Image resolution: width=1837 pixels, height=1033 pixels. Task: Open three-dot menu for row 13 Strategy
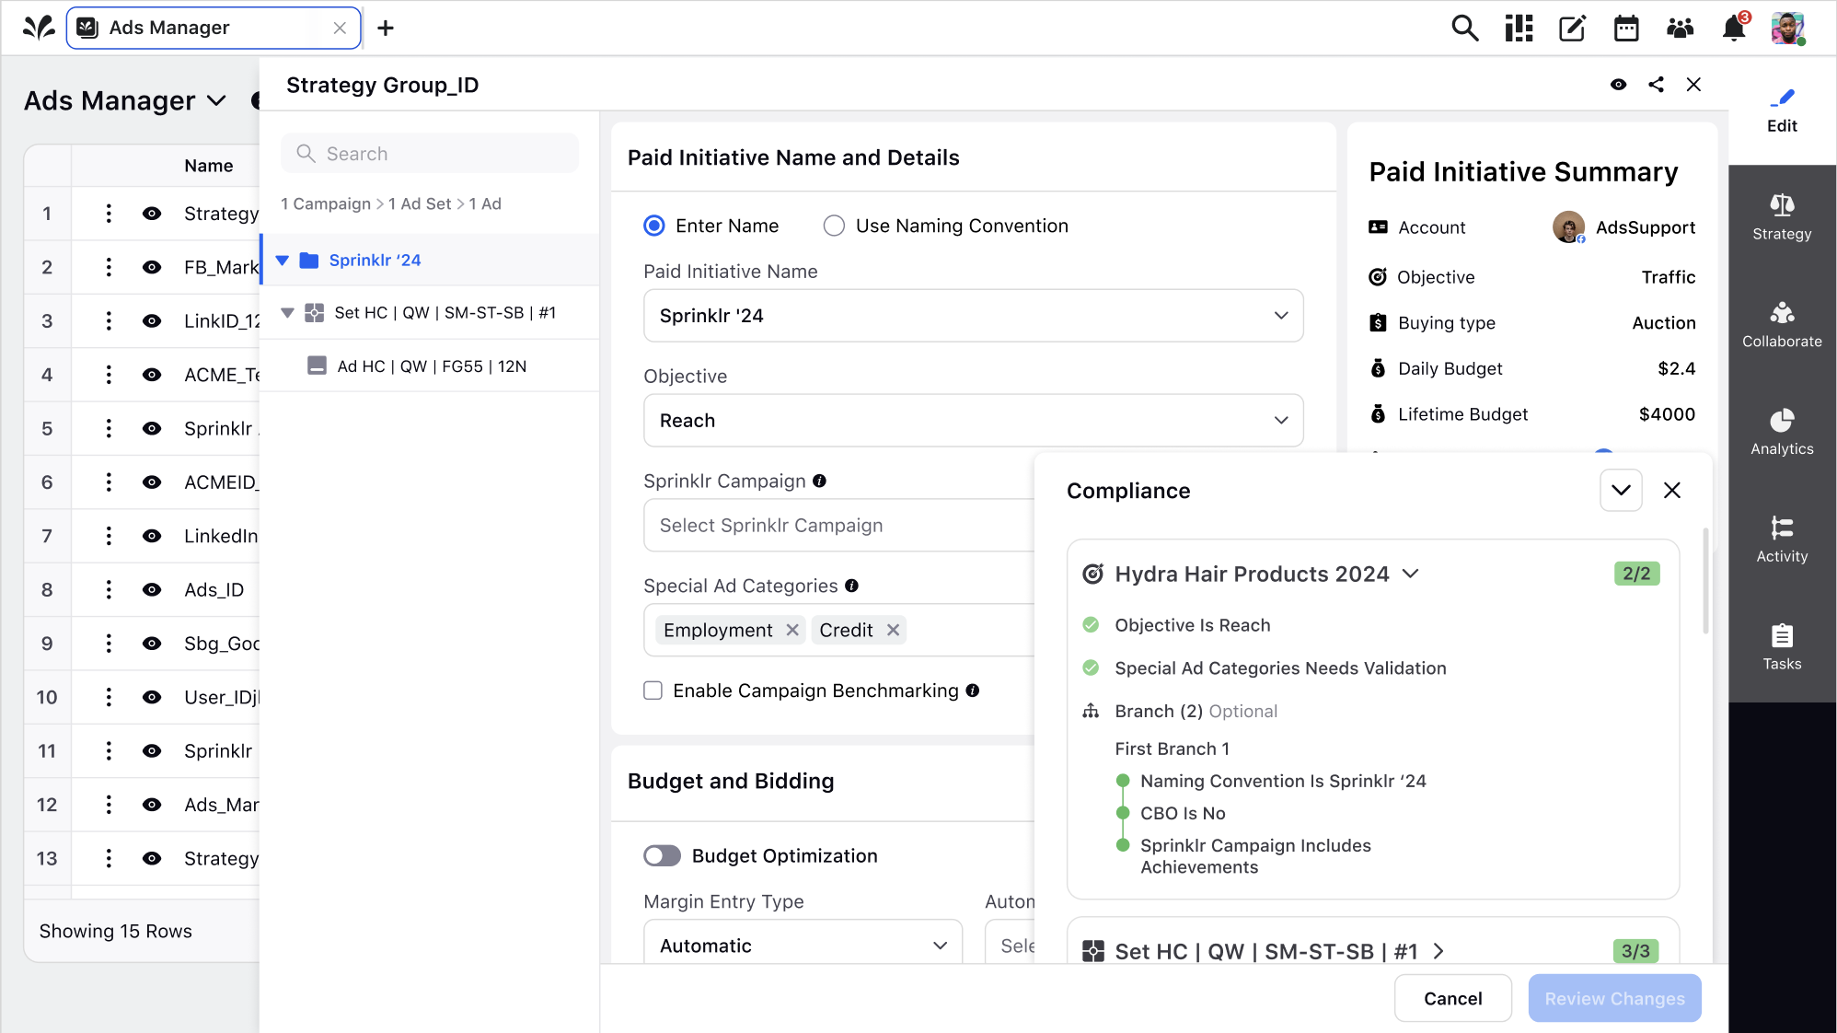(109, 858)
